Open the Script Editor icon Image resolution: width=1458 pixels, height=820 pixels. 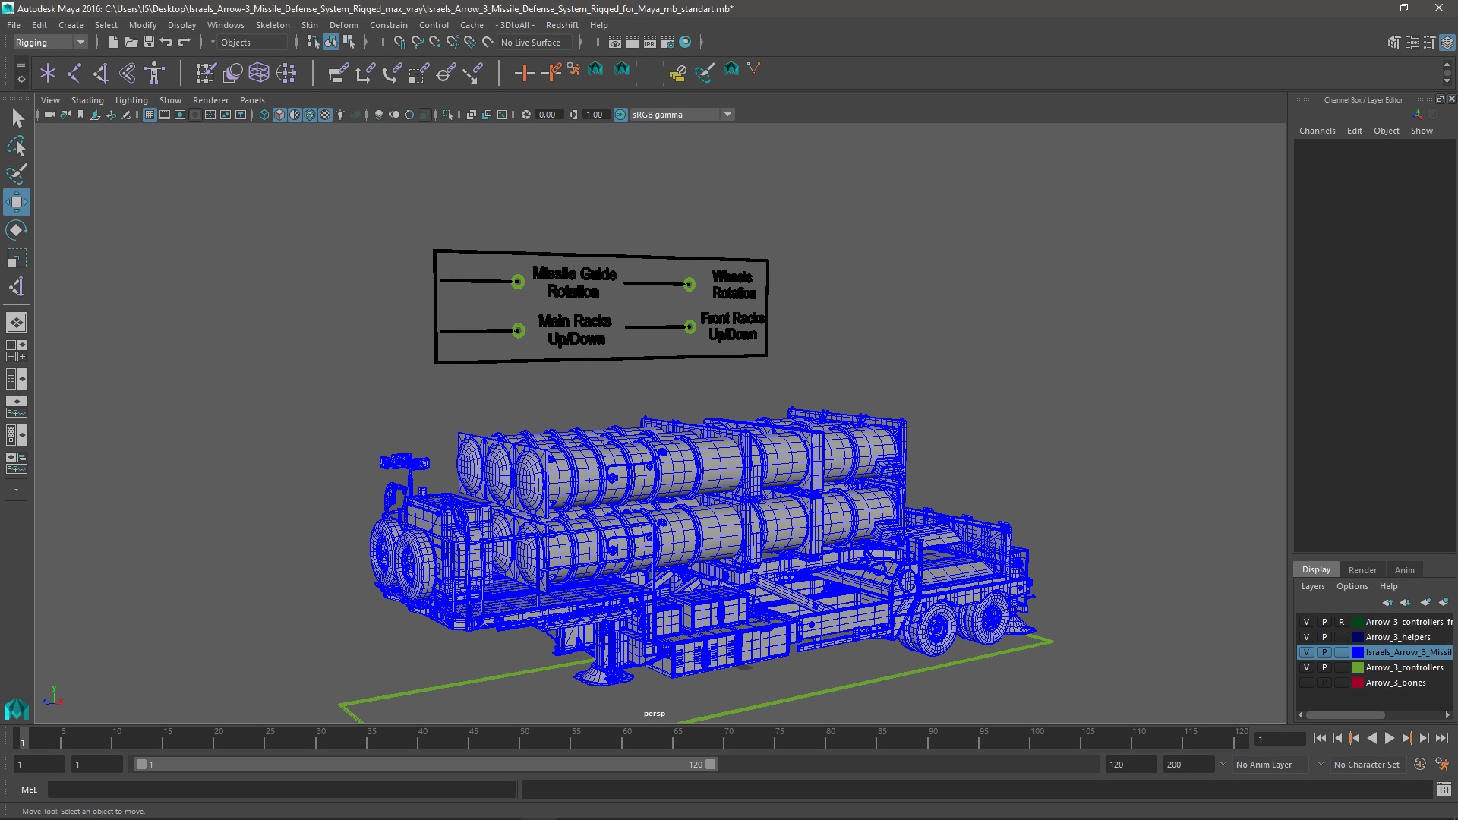(x=1444, y=790)
